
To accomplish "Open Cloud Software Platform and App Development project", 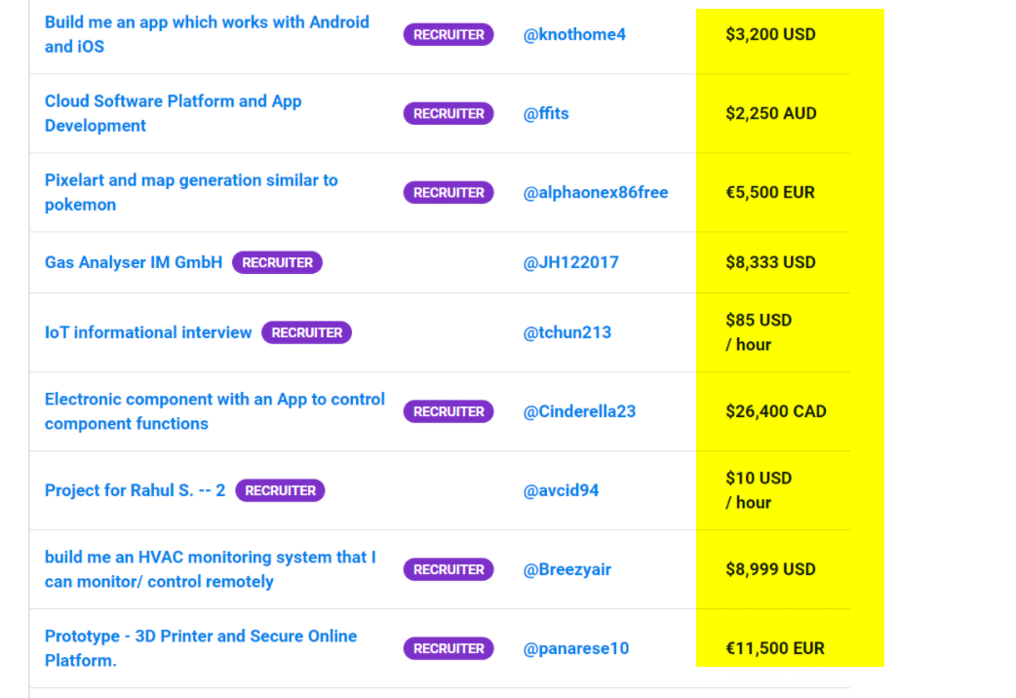I will (x=173, y=113).
